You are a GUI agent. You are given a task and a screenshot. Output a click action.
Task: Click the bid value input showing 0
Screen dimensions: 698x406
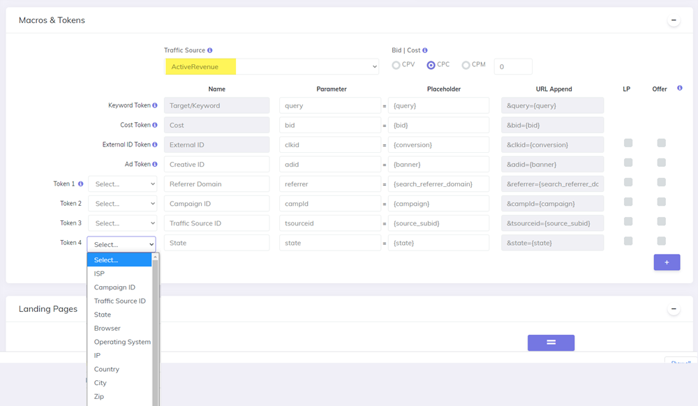click(x=513, y=66)
